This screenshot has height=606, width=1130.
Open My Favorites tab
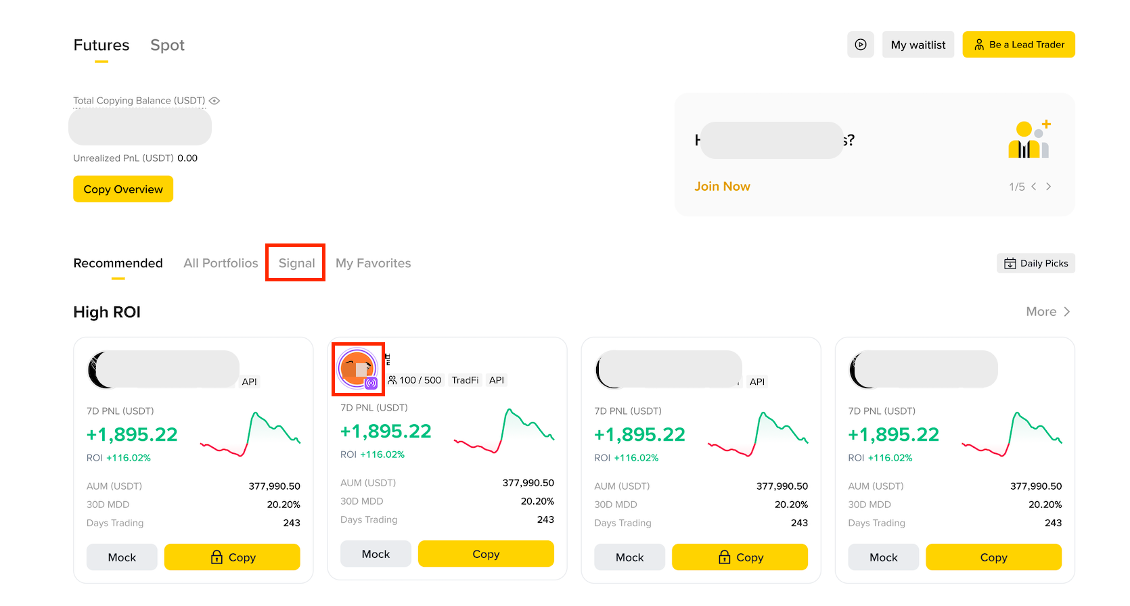tap(374, 263)
